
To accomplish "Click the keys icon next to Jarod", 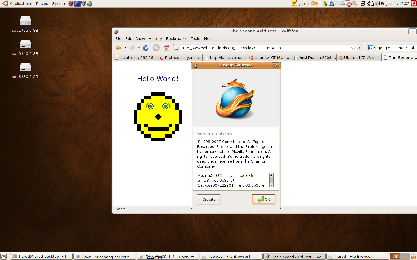I will [x=314, y=3].
